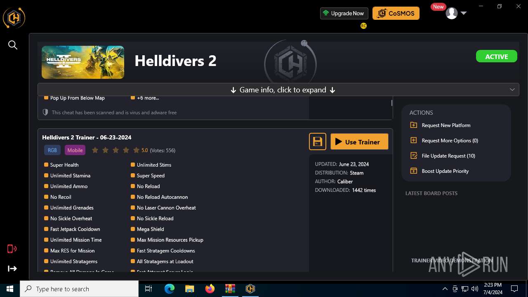Launch Microsoft Edge from taskbar
The image size is (528, 297).
coord(170,289)
